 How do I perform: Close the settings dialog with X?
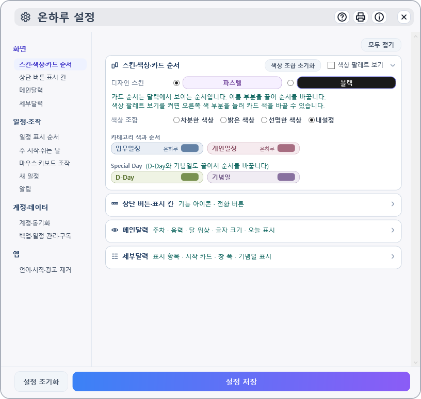point(403,17)
